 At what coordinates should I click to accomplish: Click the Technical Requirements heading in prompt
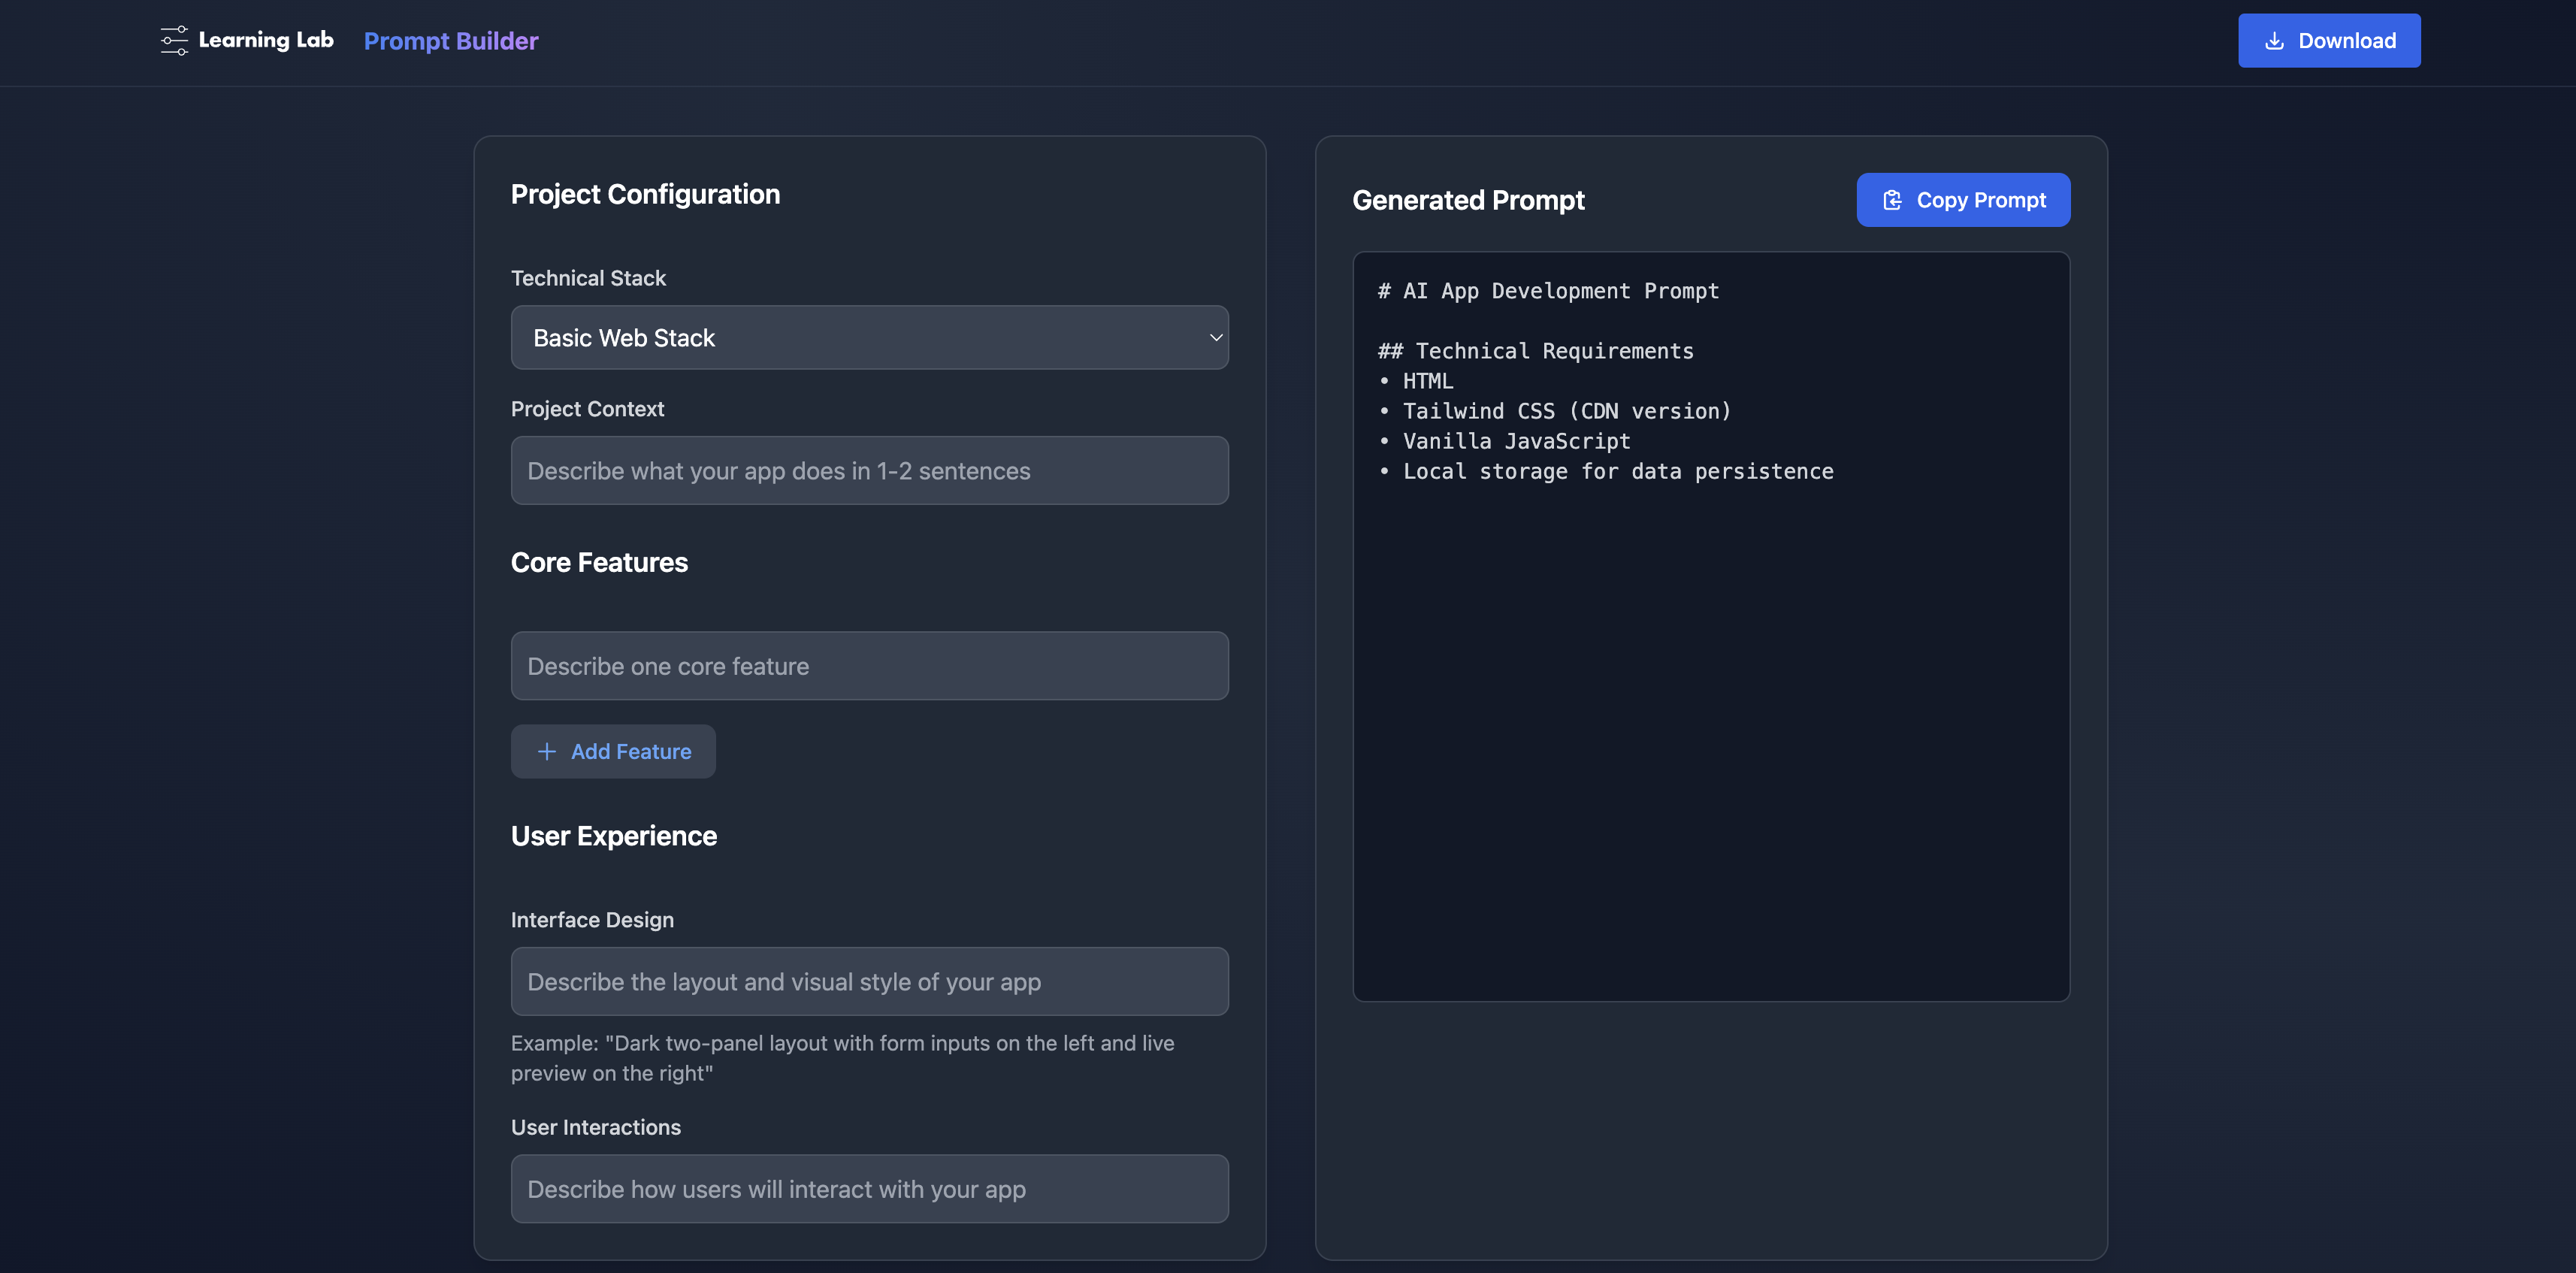click(x=1535, y=351)
